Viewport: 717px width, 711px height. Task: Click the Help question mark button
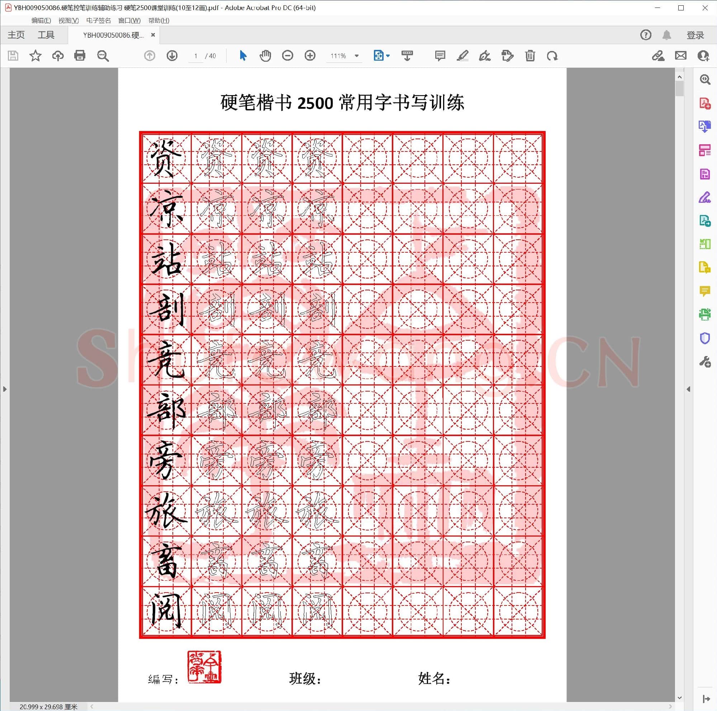[x=645, y=34]
